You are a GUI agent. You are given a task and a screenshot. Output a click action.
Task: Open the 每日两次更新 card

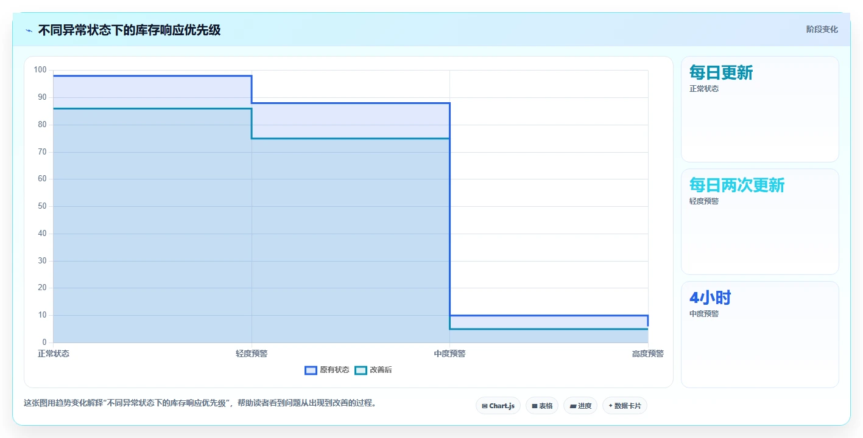point(759,221)
